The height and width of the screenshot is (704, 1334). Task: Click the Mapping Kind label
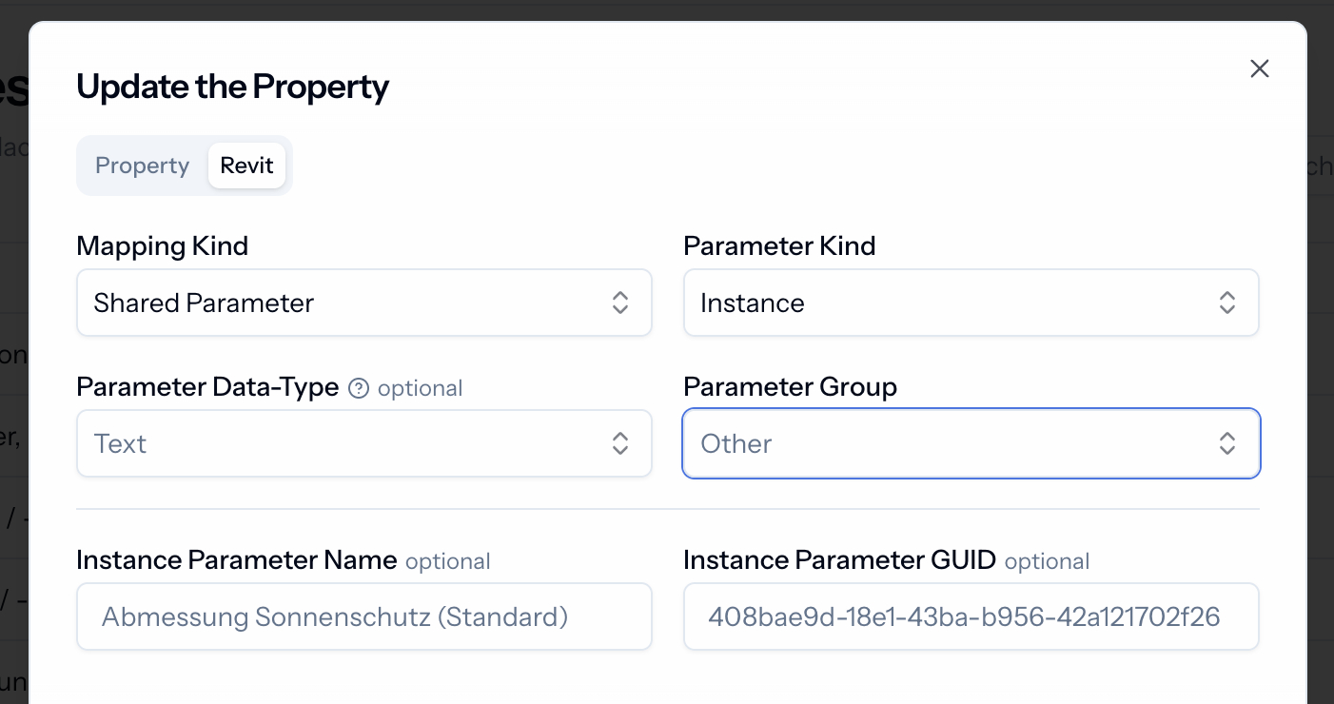163,246
